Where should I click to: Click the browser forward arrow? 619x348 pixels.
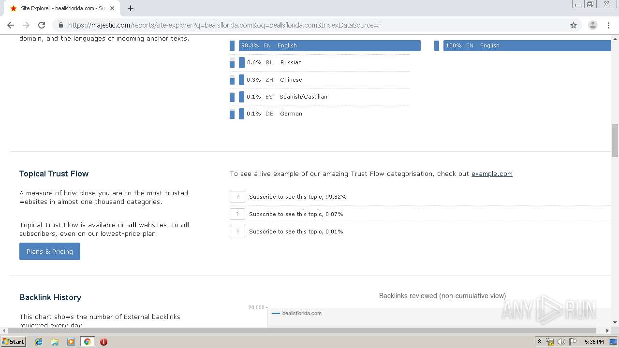click(26, 25)
